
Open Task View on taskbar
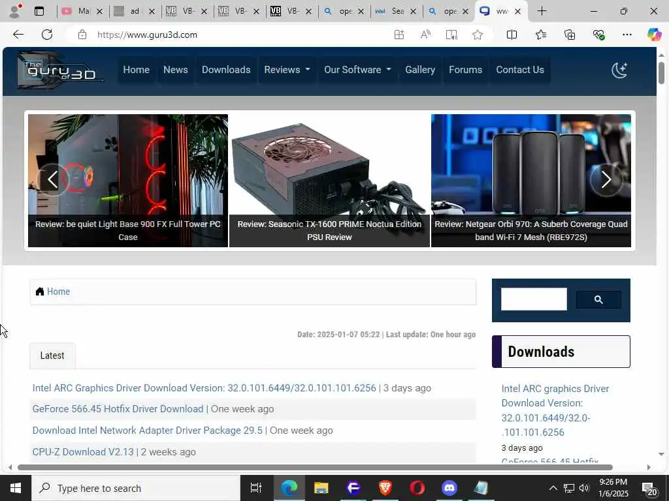click(255, 488)
